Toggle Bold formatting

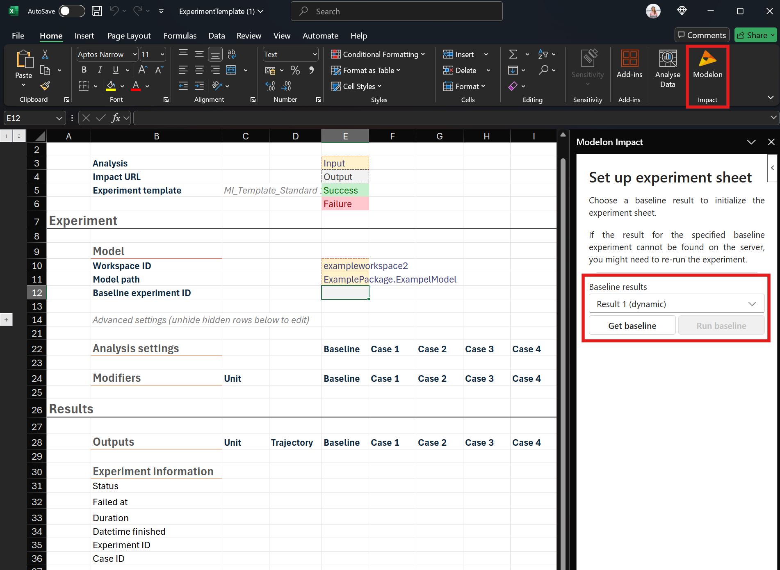84,70
